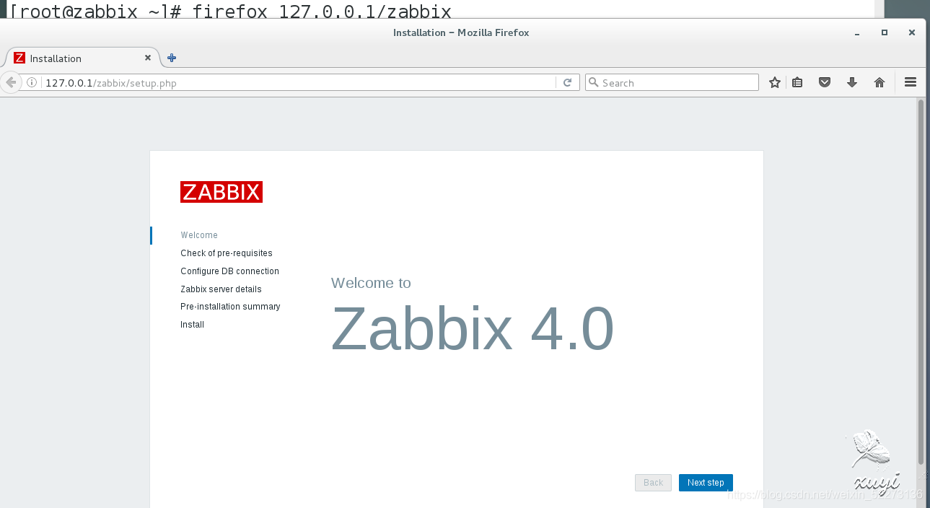Click the Next step button
The image size is (930, 508).
tap(706, 483)
